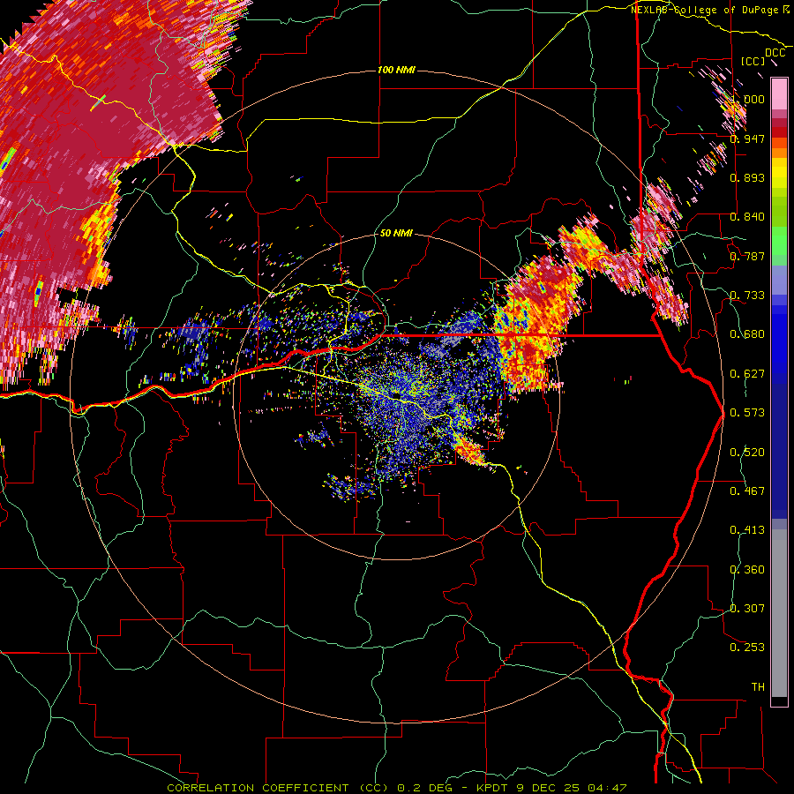Select the 0.253 legend value
Image resolution: width=794 pixels, height=794 pixels.
point(747,648)
